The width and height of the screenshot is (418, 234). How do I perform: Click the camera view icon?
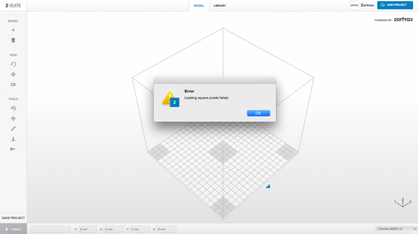pyautogui.click(x=13, y=85)
